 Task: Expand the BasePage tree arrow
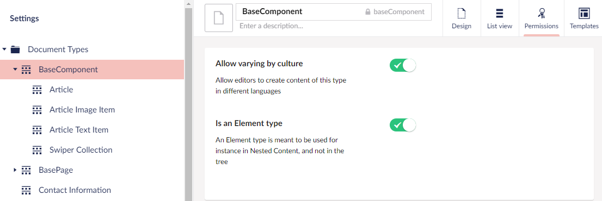tap(15, 169)
